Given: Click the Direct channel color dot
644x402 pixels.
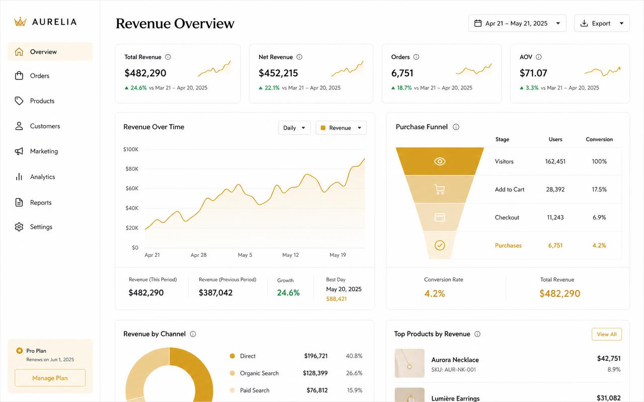Looking at the screenshot, I should click(x=232, y=356).
